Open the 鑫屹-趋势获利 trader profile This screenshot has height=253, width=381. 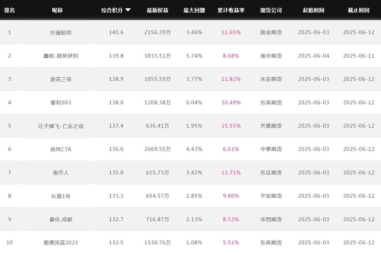pyautogui.click(x=61, y=56)
